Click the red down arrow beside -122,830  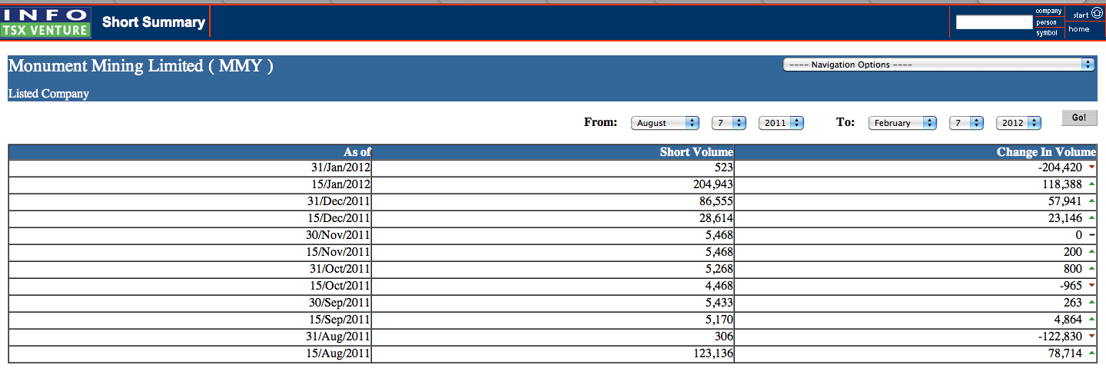1091,337
